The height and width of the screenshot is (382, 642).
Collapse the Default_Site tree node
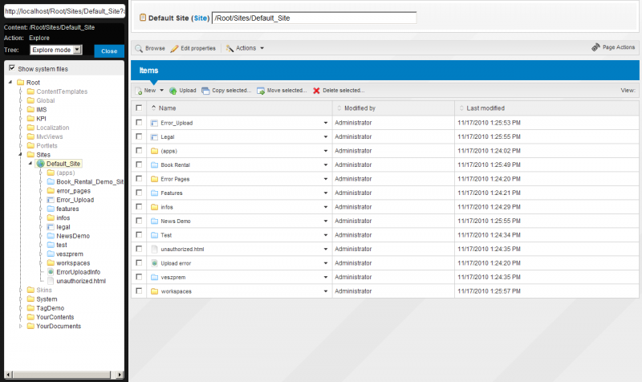tap(30, 164)
